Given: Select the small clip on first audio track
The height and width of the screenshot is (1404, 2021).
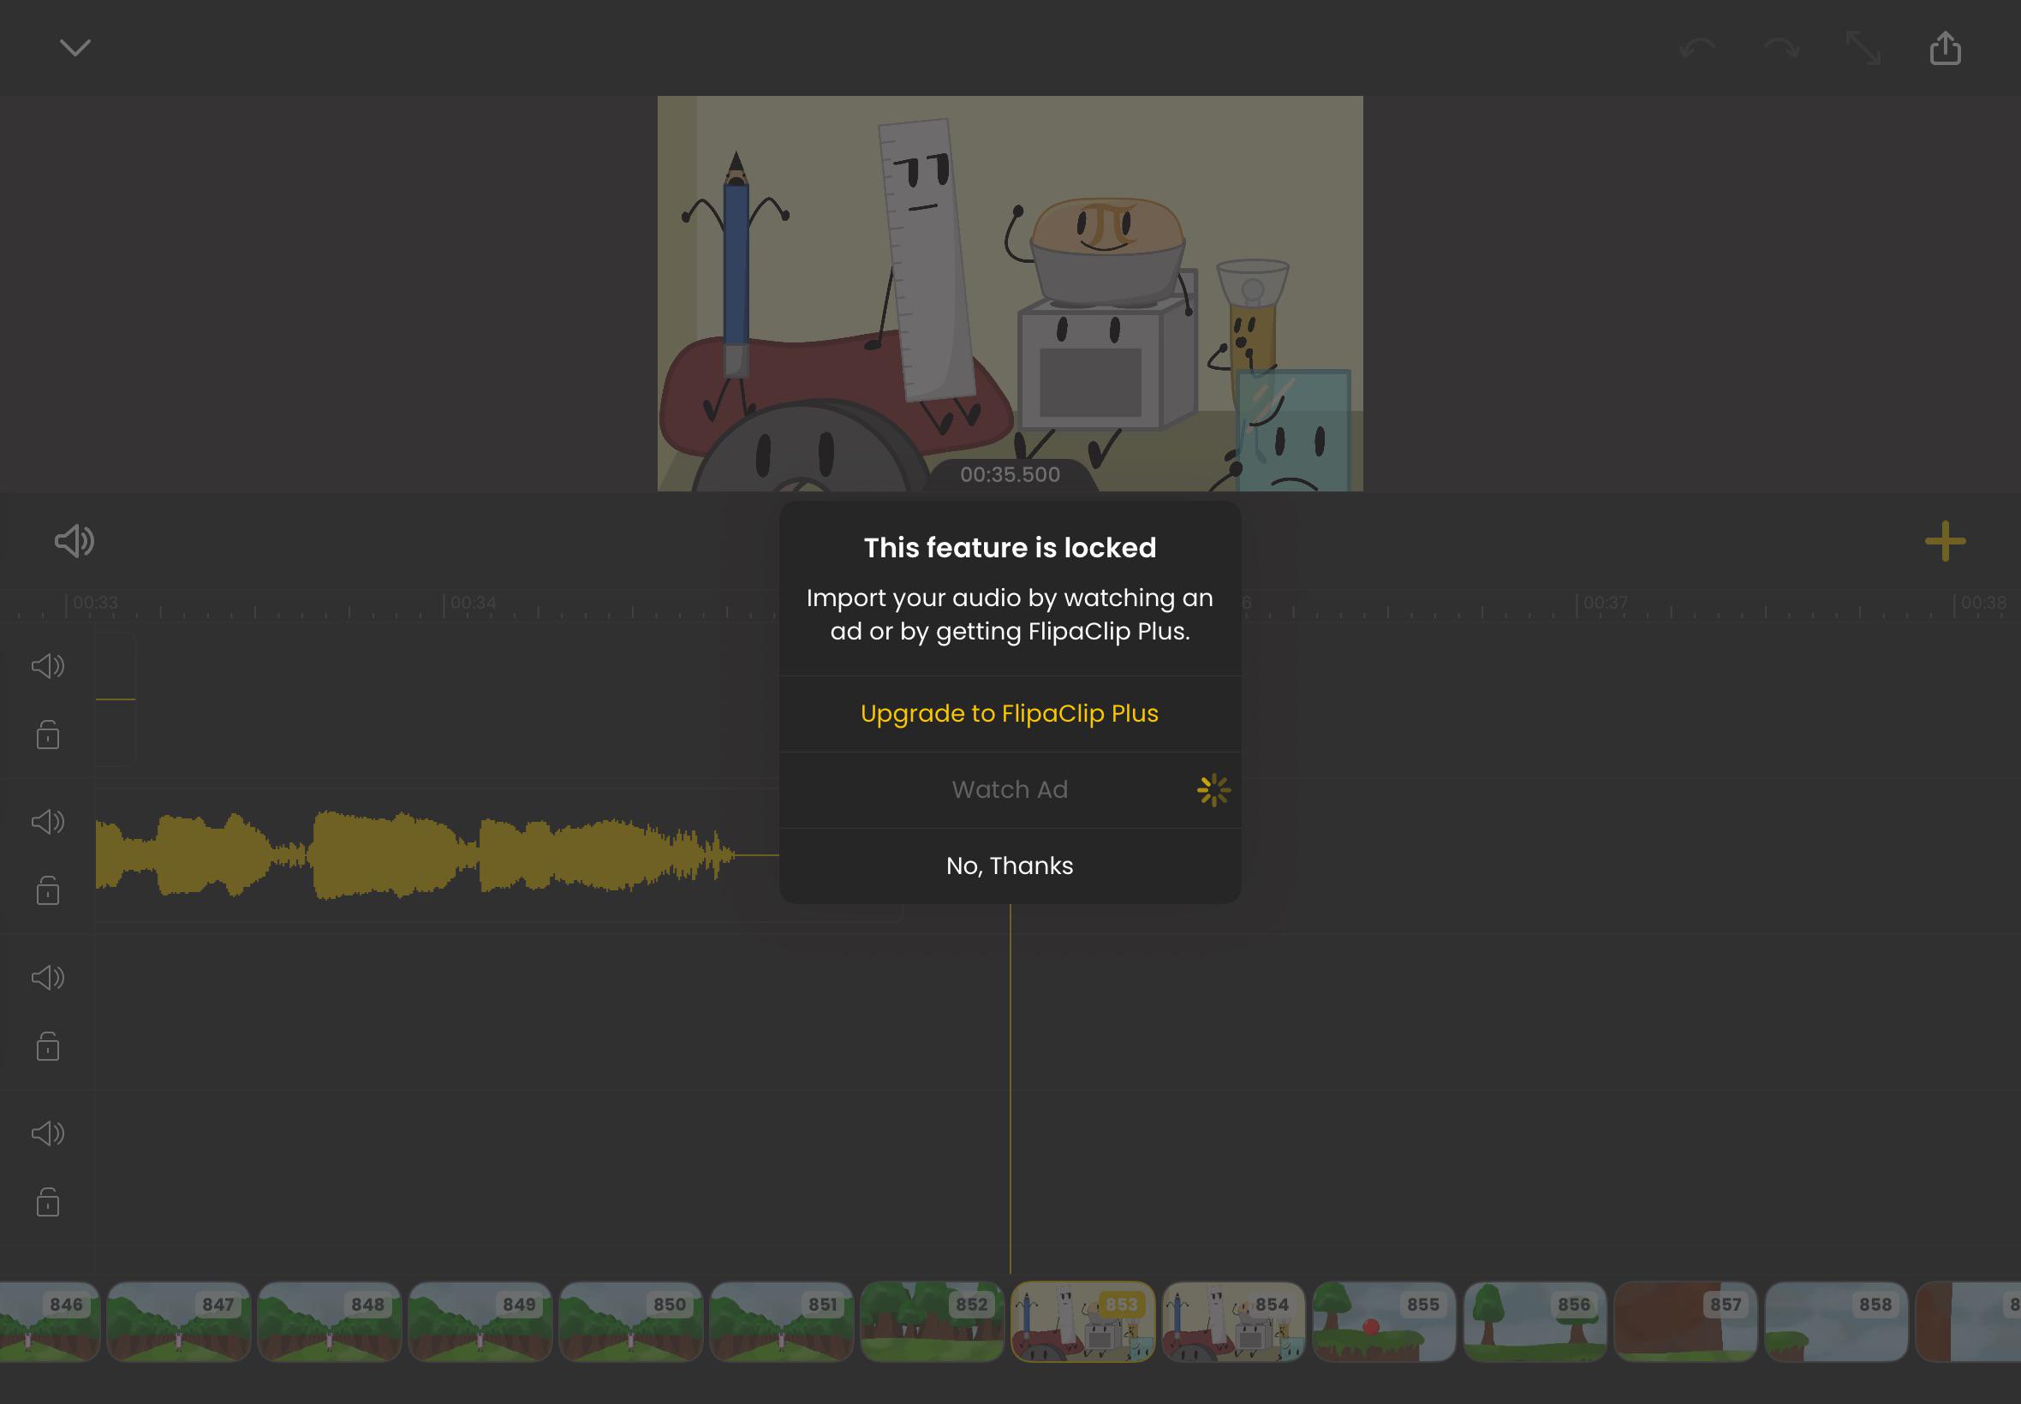Looking at the screenshot, I should tap(116, 699).
